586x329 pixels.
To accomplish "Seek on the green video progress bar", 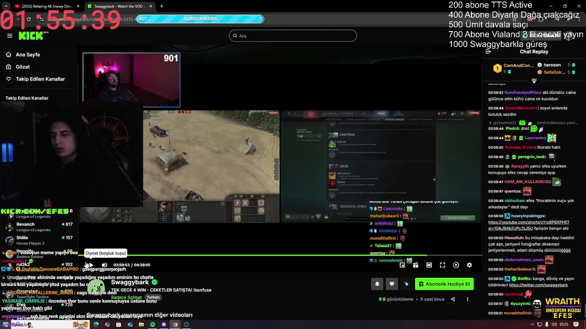I will click(x=280, y=255).
